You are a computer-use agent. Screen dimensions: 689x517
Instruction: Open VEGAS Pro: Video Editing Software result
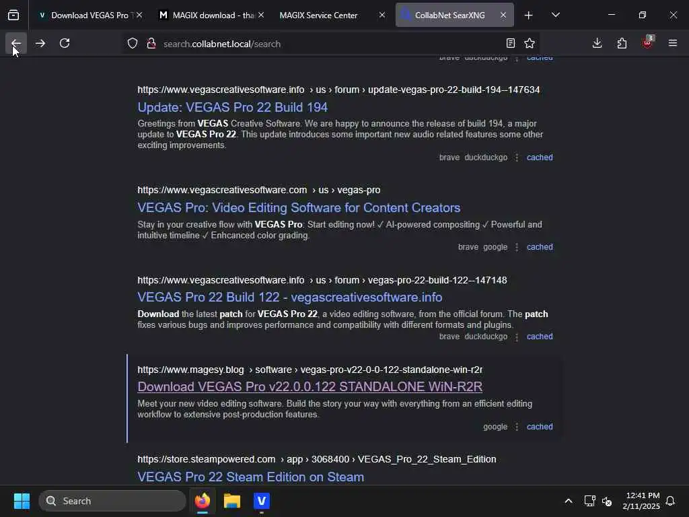pyautogui.click(x=299, y=207)
